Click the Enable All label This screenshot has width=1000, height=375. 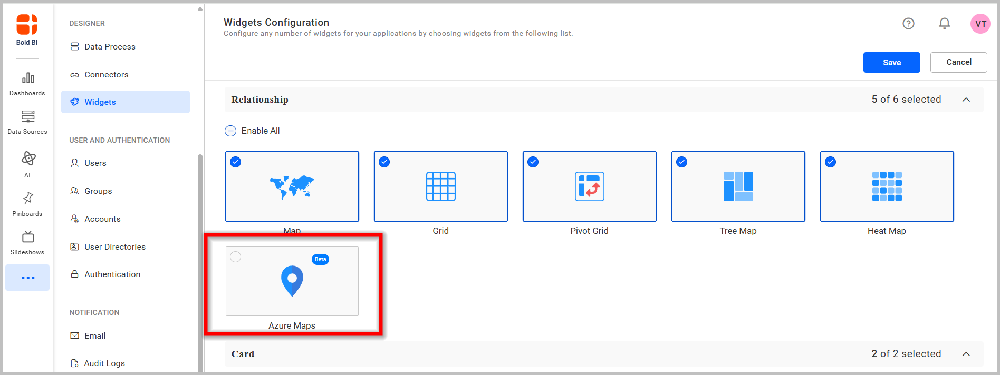click(x=261, y=131)
